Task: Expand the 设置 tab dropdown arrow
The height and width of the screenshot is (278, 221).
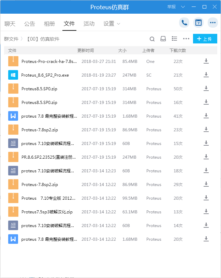Action: pos(118,24)
